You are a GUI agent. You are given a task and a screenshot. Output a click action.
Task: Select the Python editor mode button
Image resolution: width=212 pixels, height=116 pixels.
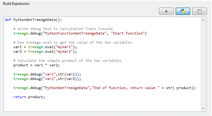pyautogui.click(x=183, y=11)
